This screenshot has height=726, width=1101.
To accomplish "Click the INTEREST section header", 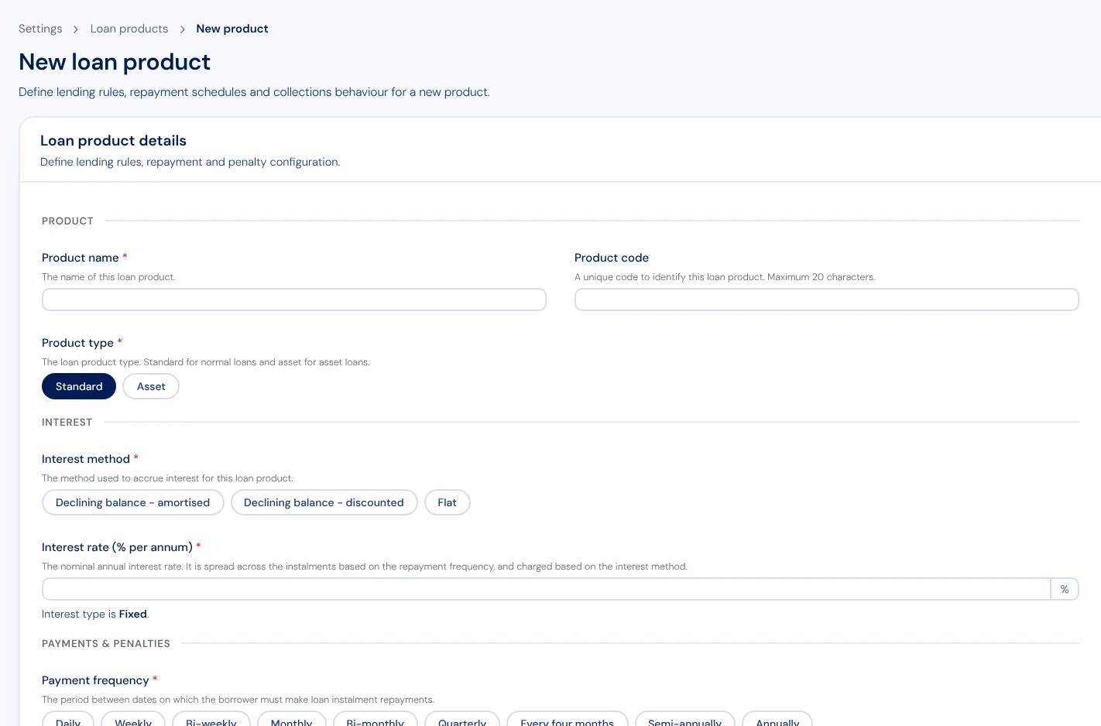I will tap(67, 422).
